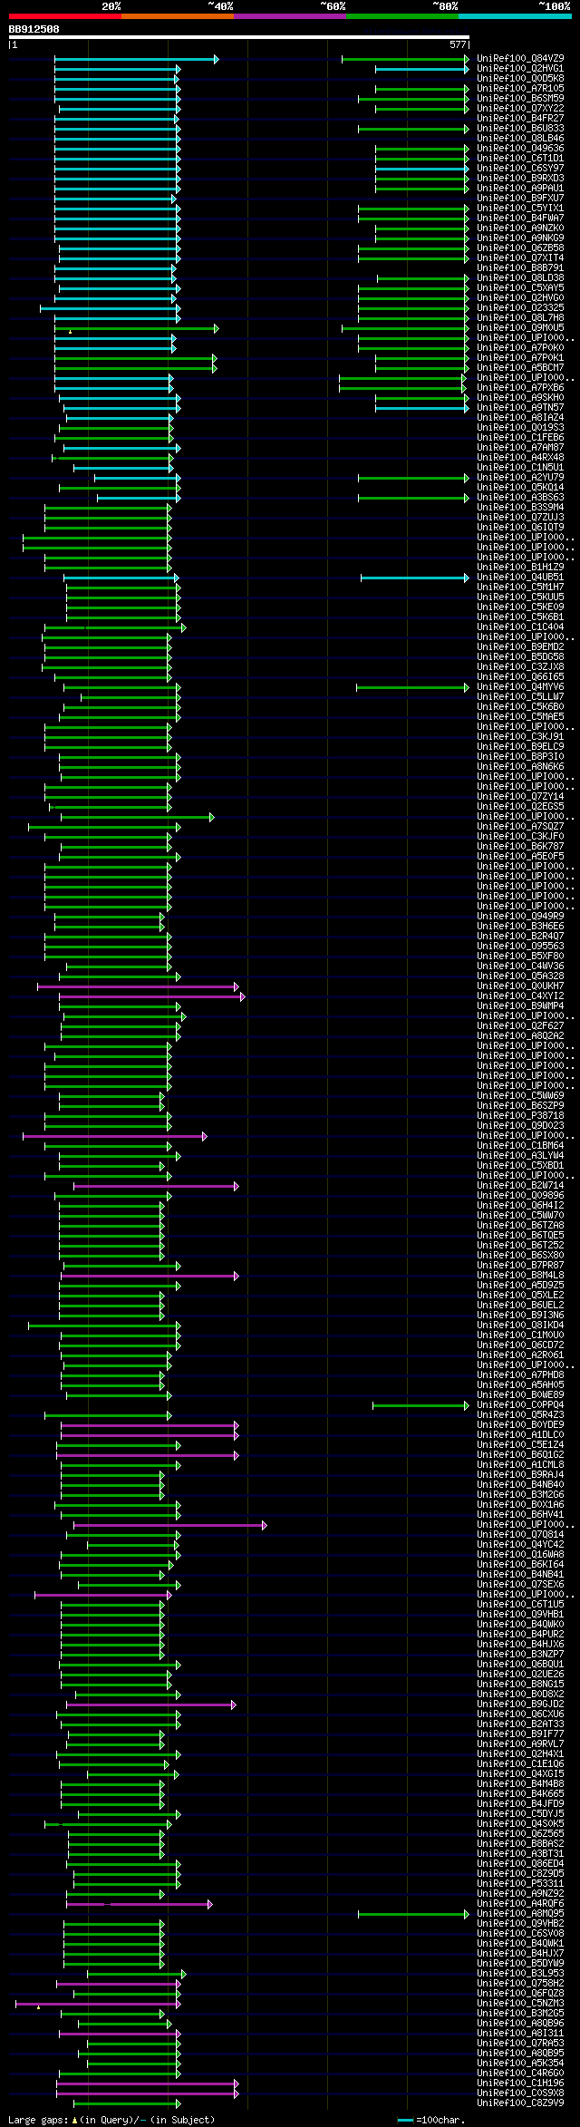Click the UniRef100_Q2HVG0 label

click(520, 298)
